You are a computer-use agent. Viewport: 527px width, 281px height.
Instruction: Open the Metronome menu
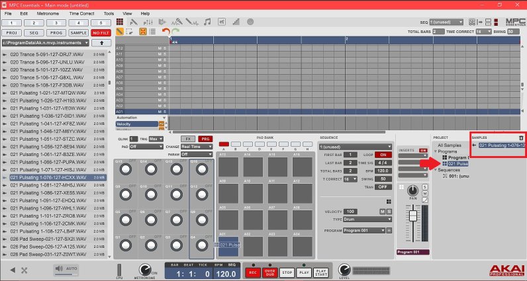(47, 13)
